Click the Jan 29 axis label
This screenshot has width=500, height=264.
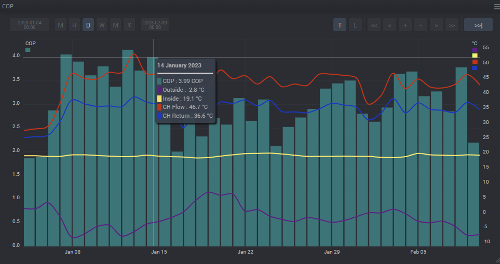tap(332, 252)
